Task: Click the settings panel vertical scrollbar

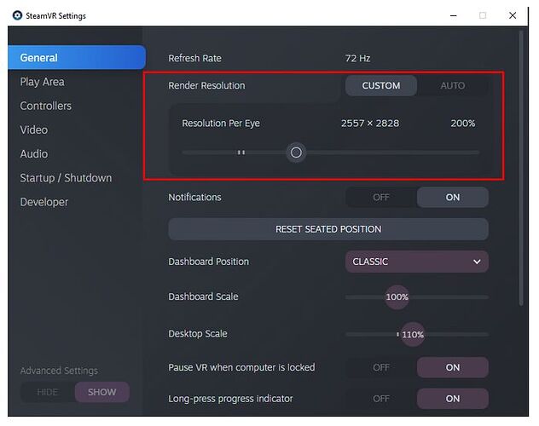Action: coord(521,168)
